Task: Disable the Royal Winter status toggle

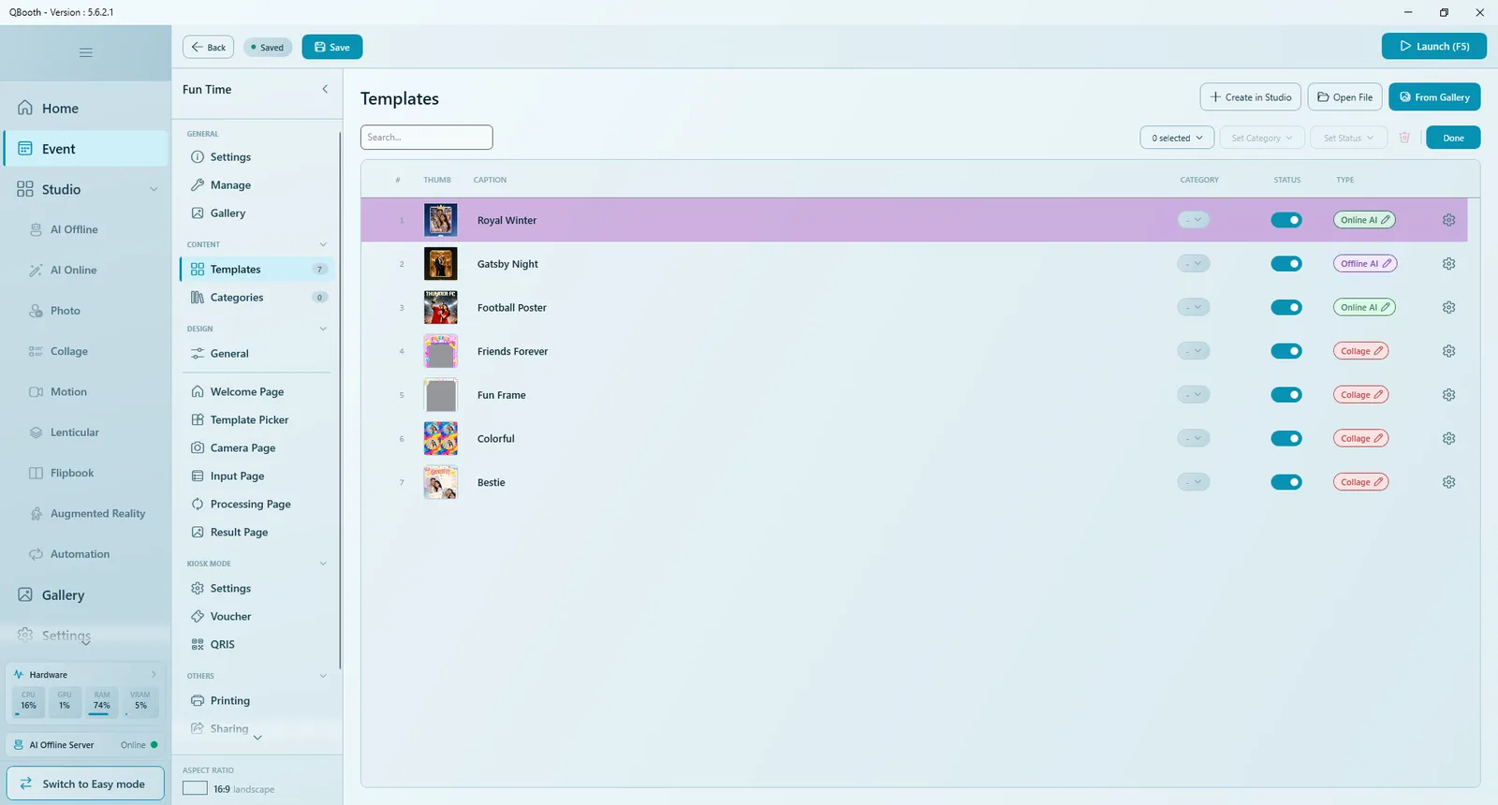Action: coord(1286,220)
